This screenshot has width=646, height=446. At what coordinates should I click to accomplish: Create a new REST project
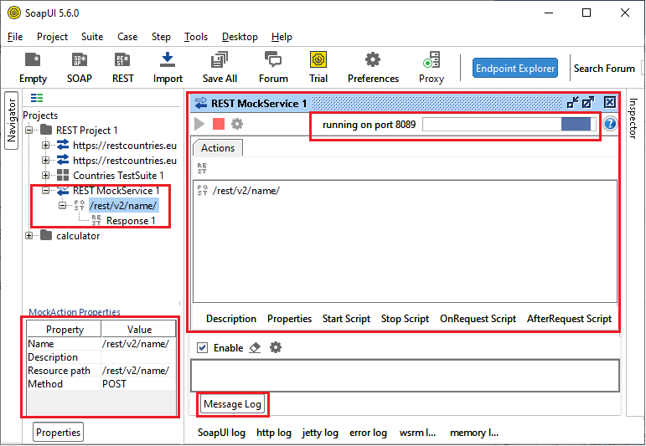[123, 68]
